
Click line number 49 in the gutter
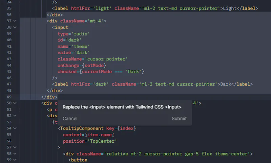point(9,97)
